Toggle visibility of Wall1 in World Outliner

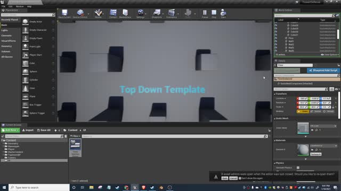pos(276,41)
